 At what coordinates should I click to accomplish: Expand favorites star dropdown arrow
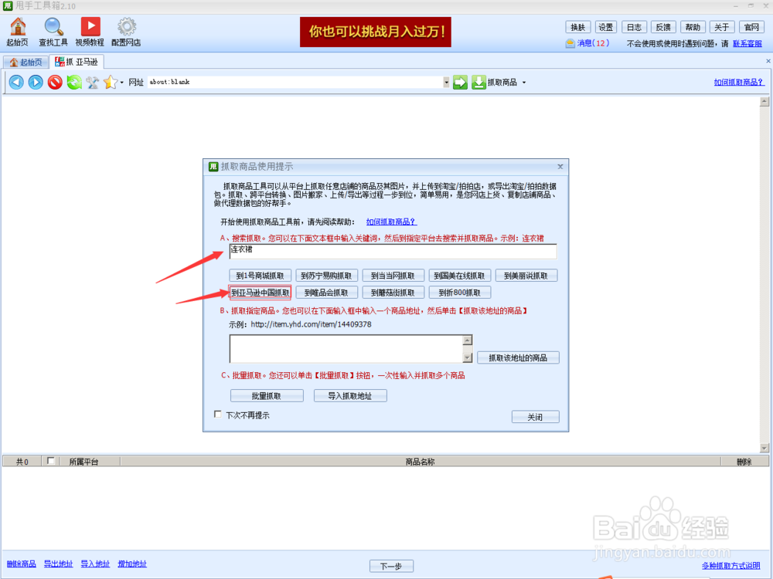coord(122,83)
